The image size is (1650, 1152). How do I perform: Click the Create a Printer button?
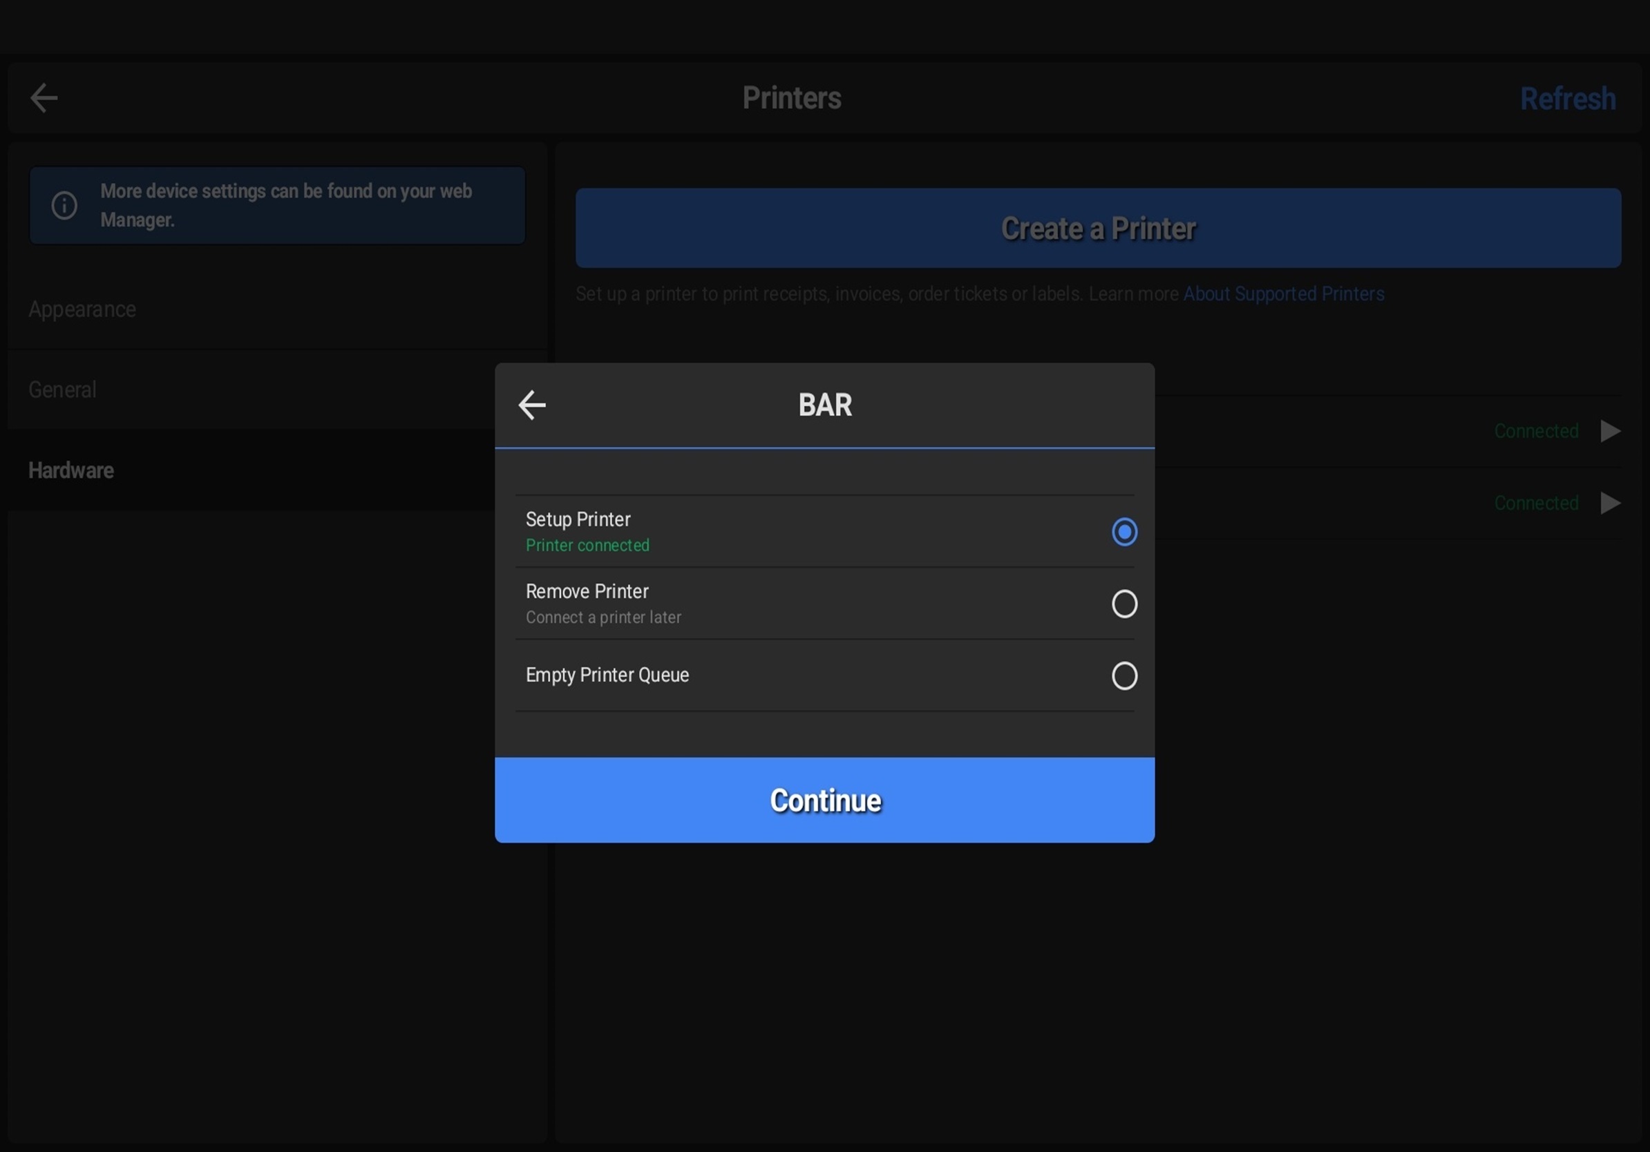click(1097, 229)
